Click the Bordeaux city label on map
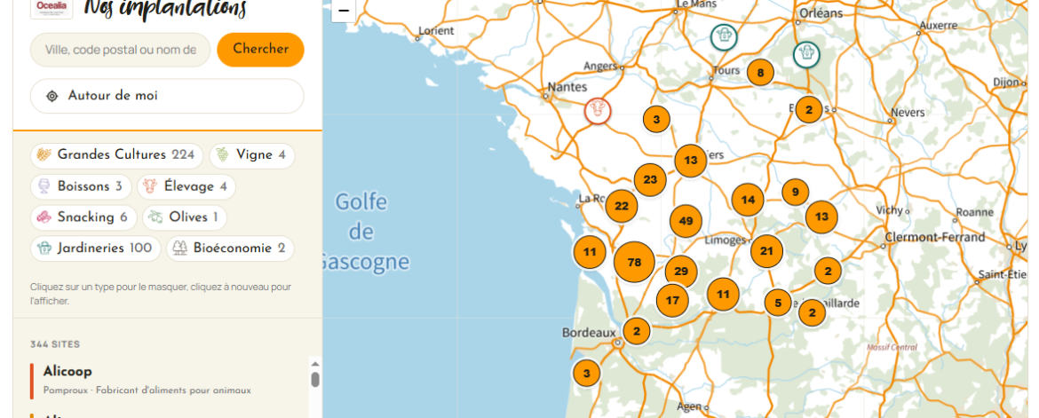The width and height of the screenshot is (1039, 418). (x=589, y=333)
